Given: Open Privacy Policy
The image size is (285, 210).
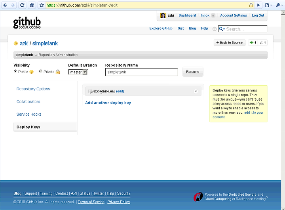Looking at the screenshot, I should (x=119, y=202).
